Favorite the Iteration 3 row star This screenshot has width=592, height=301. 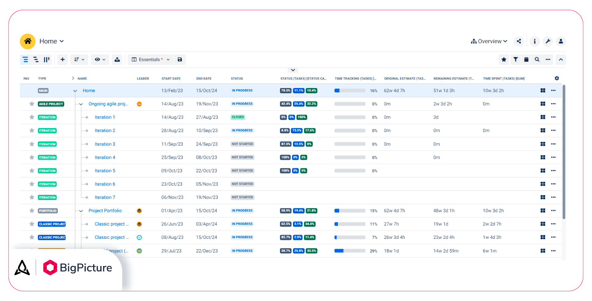(x=32, y=144)
